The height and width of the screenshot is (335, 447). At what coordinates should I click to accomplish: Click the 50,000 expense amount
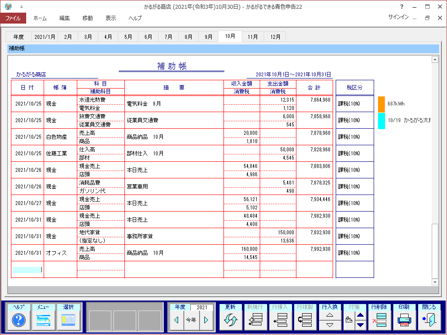click(287, 150)
